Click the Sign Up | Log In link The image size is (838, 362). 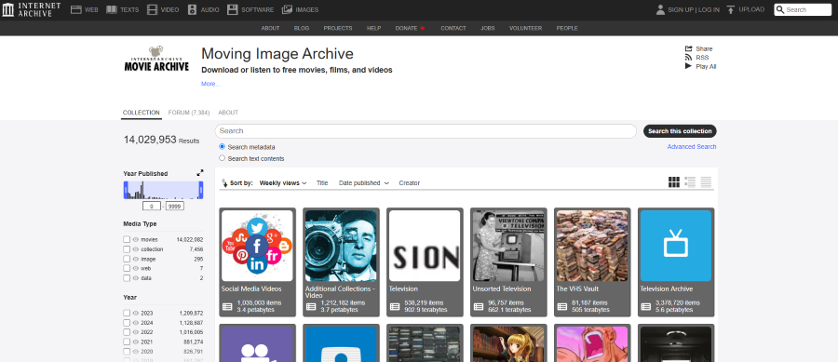tap(694, 9)
